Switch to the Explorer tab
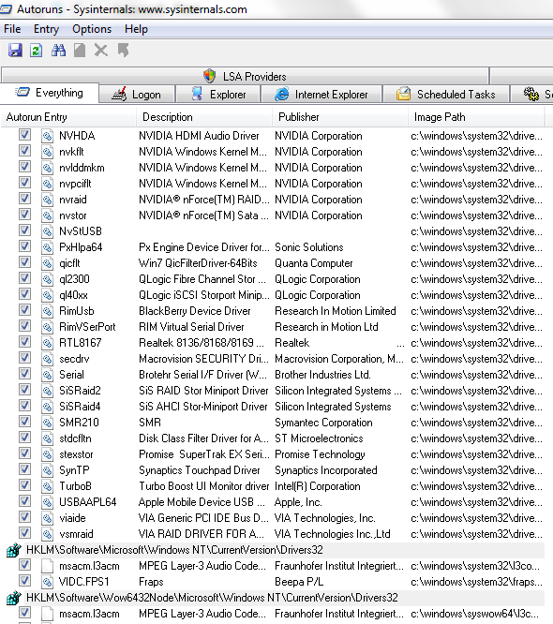553x624 pixels. coord(218,95)
